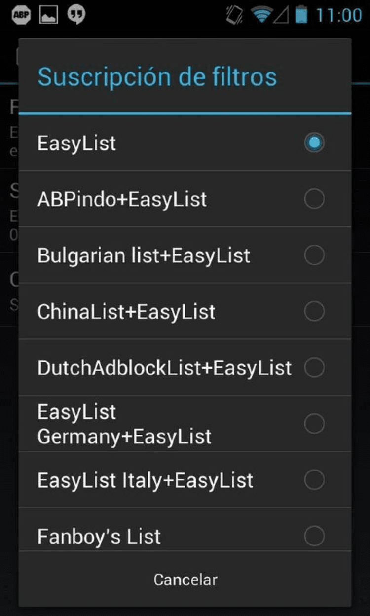
Task: Pick the DutchAdblockList+EasyList radio button
Action: point(314,368)
